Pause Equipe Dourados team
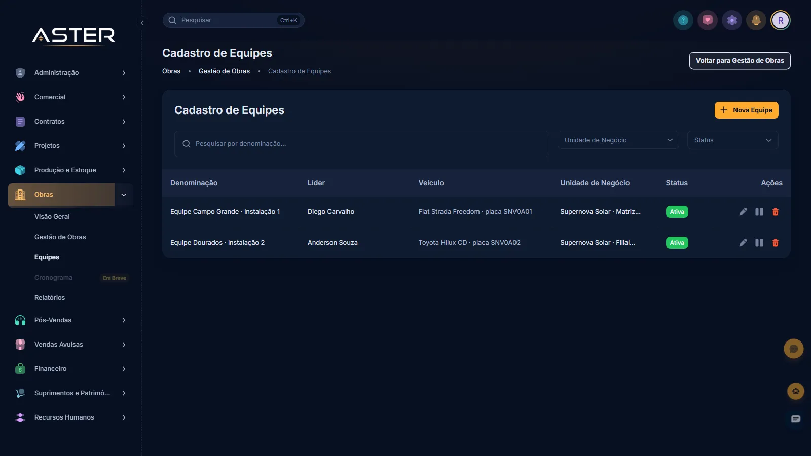 click(x=759, y=243)
